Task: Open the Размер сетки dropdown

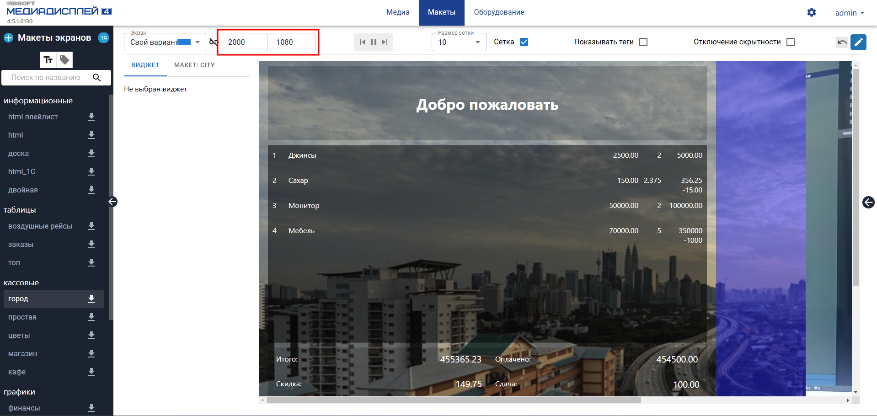Action: (x=459, y=42)
